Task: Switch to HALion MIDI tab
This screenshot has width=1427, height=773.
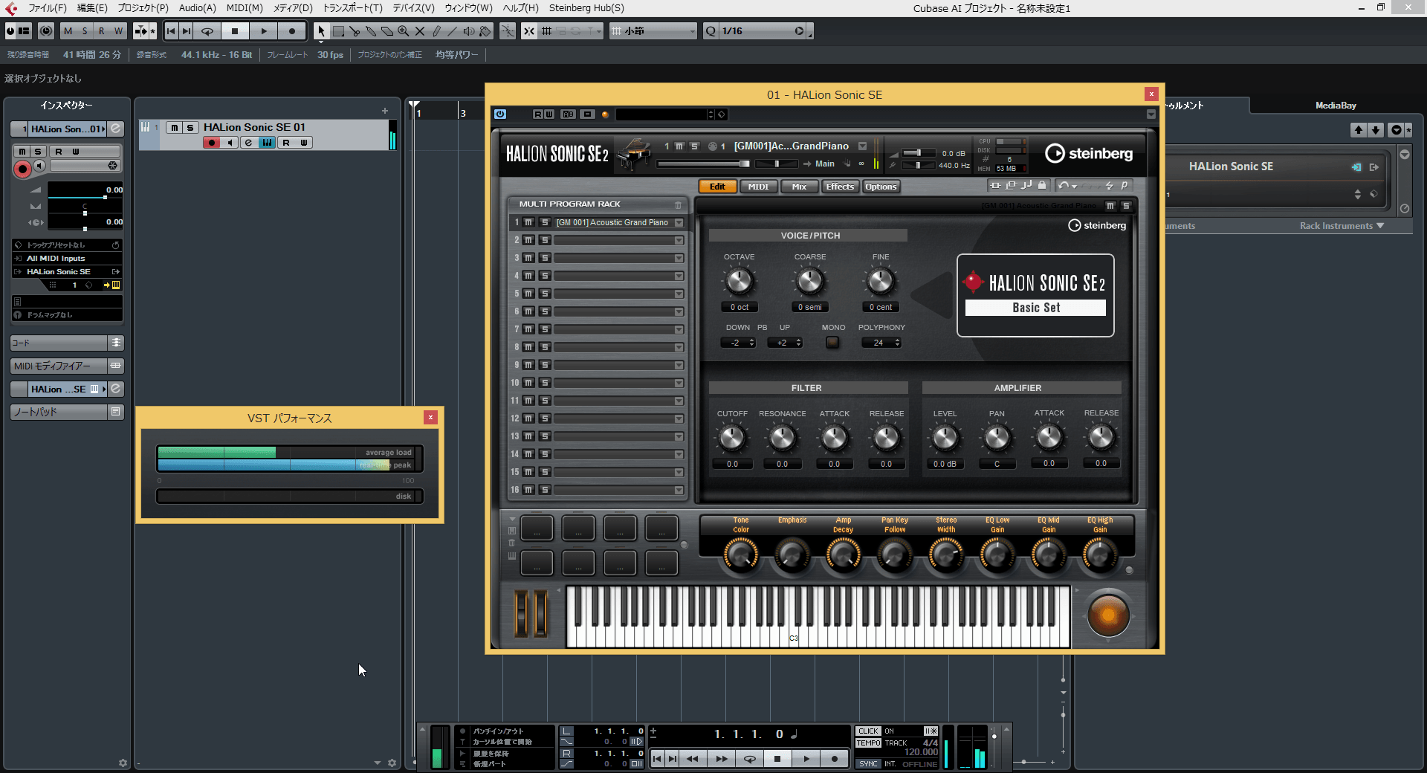Action: pyautogui.click(x=758, y=187)
